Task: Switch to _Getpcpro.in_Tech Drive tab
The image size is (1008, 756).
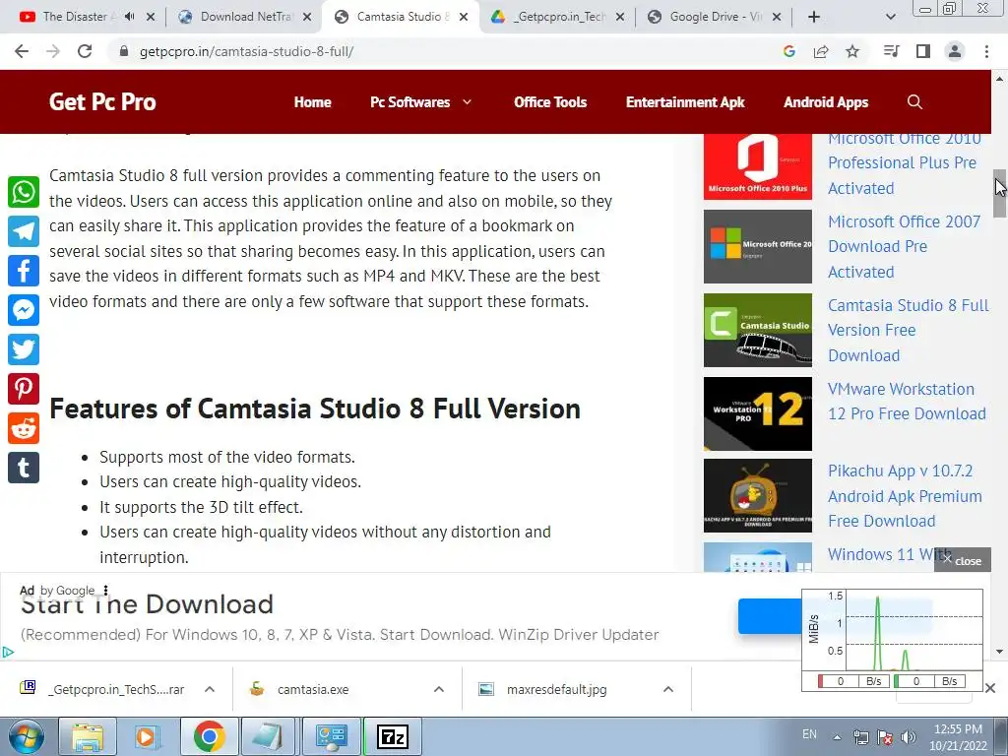Action: [559, 17]
